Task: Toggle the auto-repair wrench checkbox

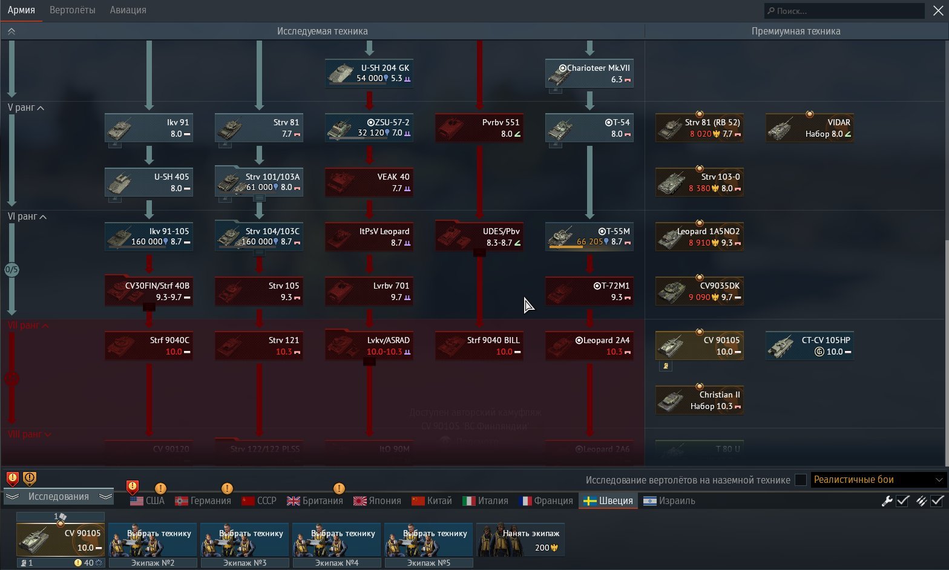Action: point(902,501)
